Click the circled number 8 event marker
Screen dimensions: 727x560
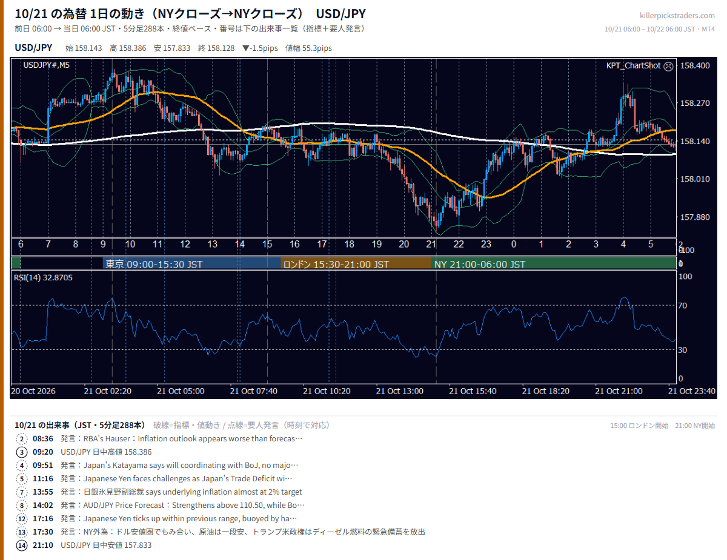(22, 506)
